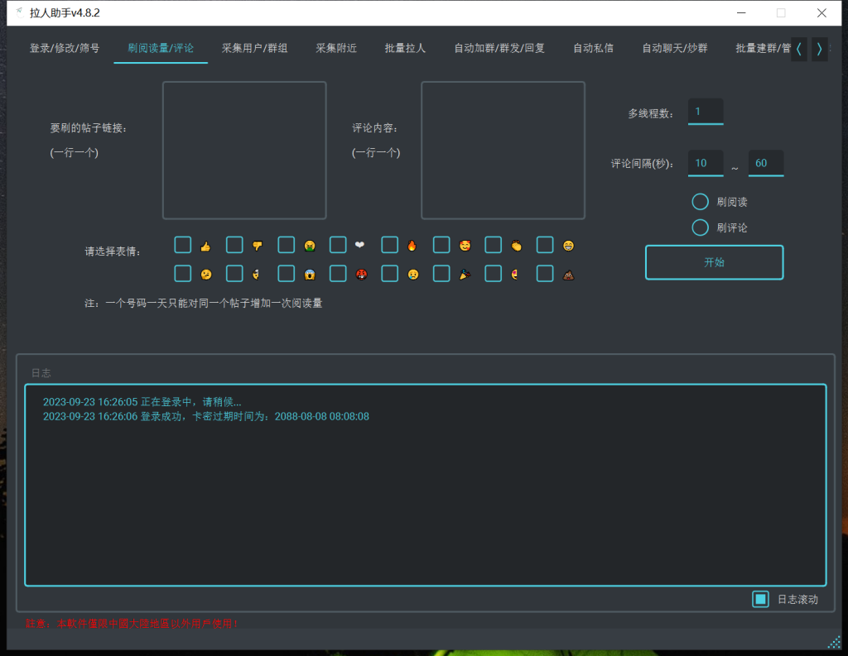Viewport: 848px width, 656px height.
Task: Click the left tab scroll arrow
Action: tap(797, 49)
